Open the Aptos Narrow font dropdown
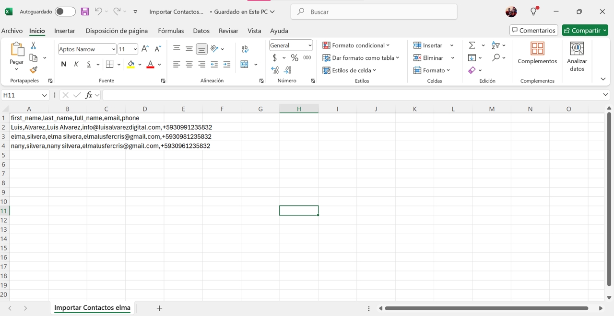Image resolution: width=614 pixels, height=316 pixels. pyautogui.click(x=87, y=49)
